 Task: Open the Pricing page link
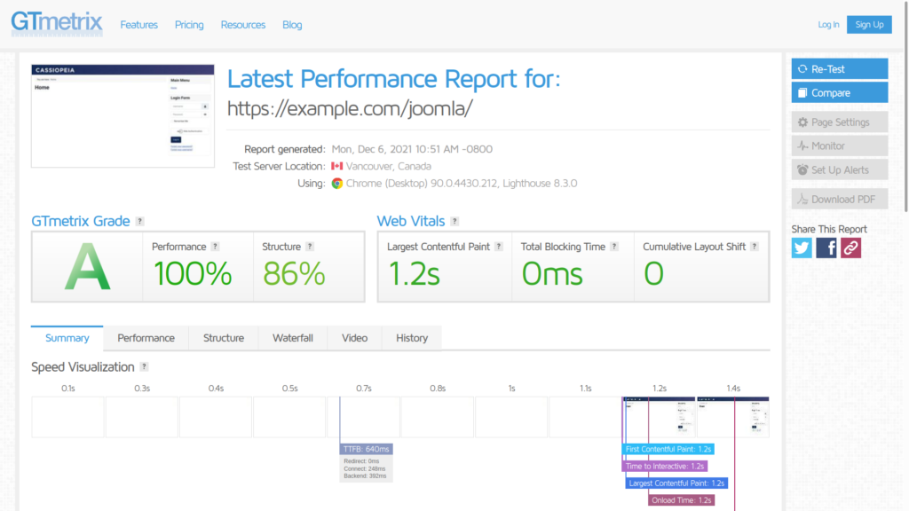189,25
